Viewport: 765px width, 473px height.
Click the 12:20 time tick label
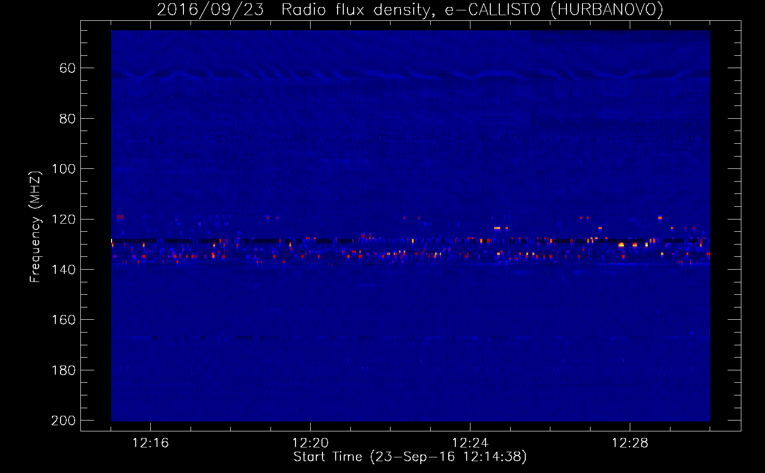[310, 443]
